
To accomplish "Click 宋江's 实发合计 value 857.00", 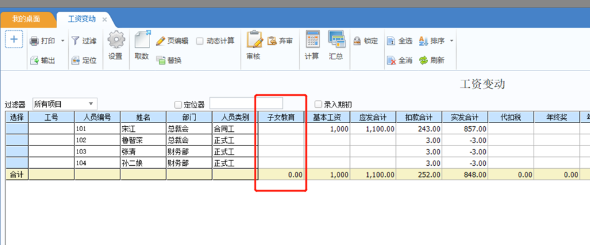I will (x=465, y=129).
